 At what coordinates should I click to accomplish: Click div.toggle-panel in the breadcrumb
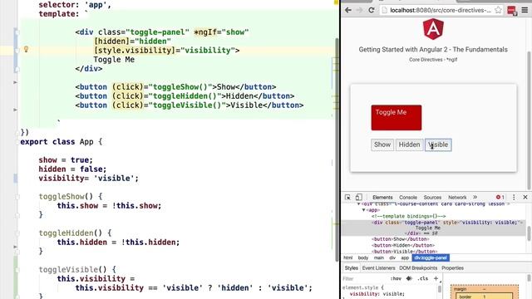[431, 258]
